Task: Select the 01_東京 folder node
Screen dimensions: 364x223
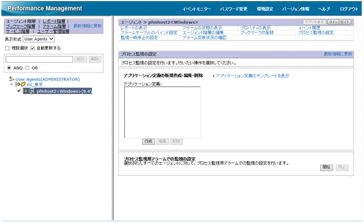Action: point(35,84)
